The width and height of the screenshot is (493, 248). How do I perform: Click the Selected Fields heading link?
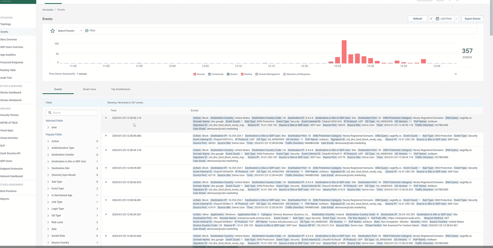[x=54, y=121]
